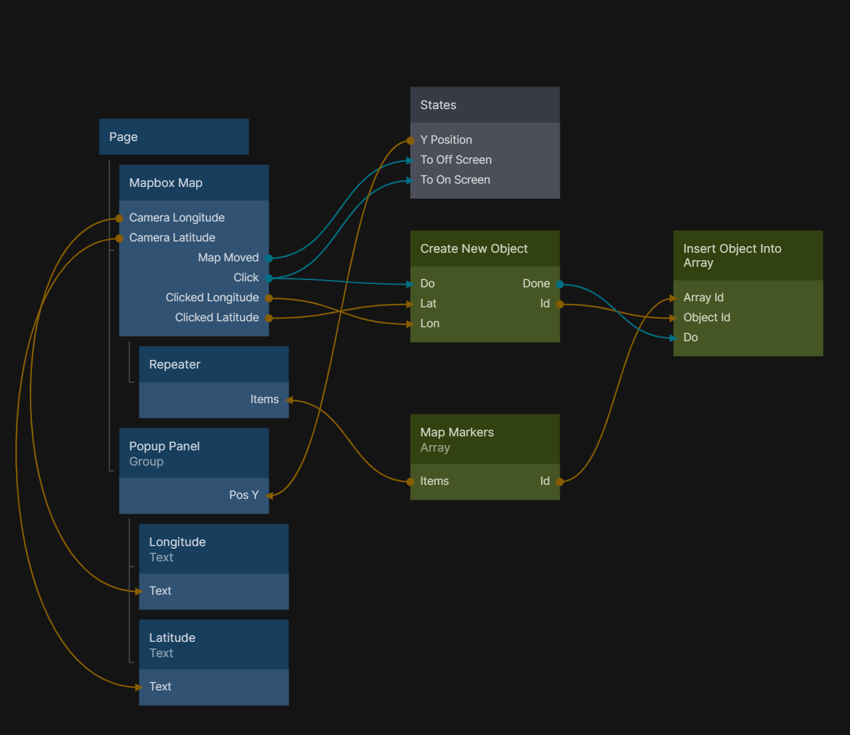Select the States node header

tap(484, 105)
